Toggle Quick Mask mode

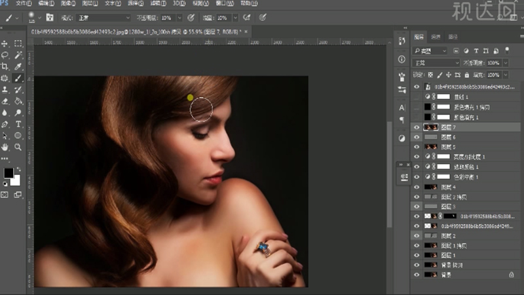(x=5, y=195)
